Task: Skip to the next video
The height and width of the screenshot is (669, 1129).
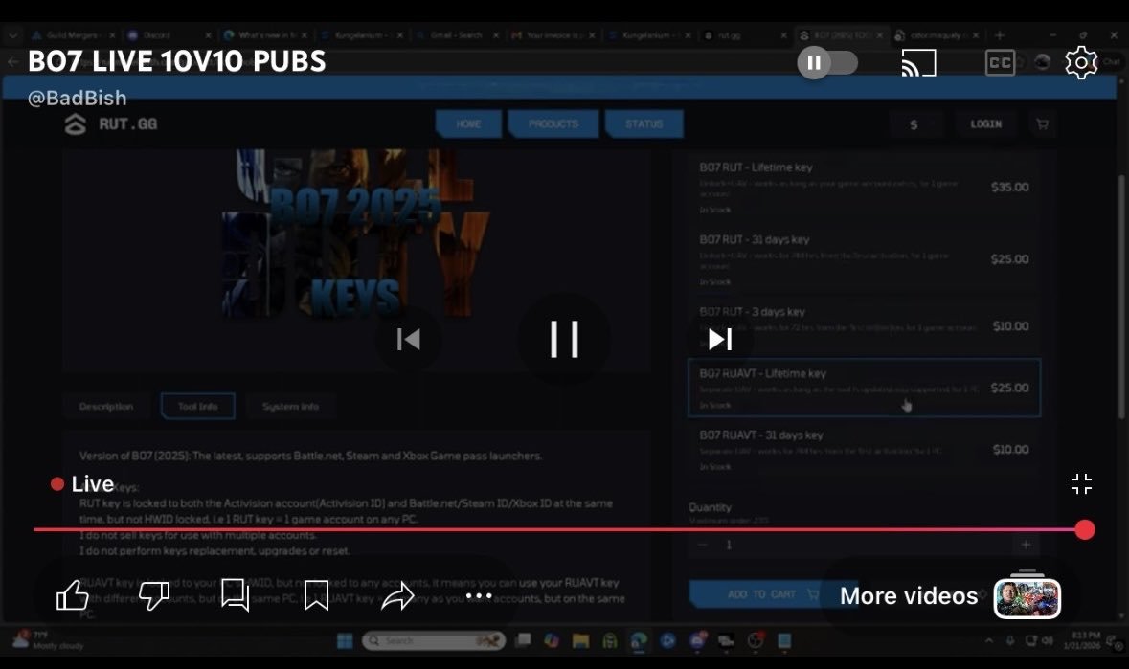Action: pyautogui.click(x=720, y=339)
